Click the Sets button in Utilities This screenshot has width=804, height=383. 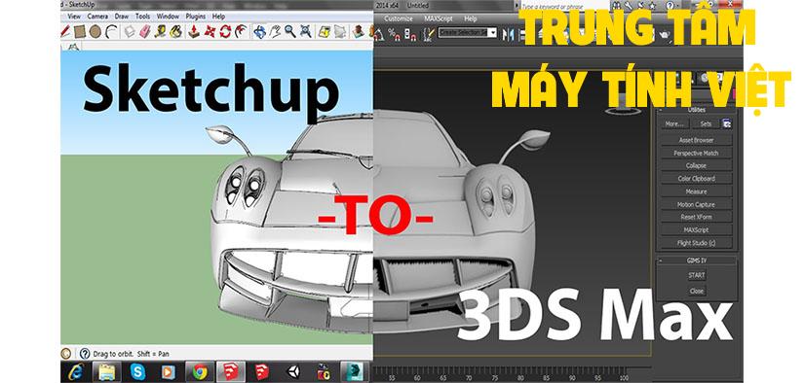[x=707, y=123]
